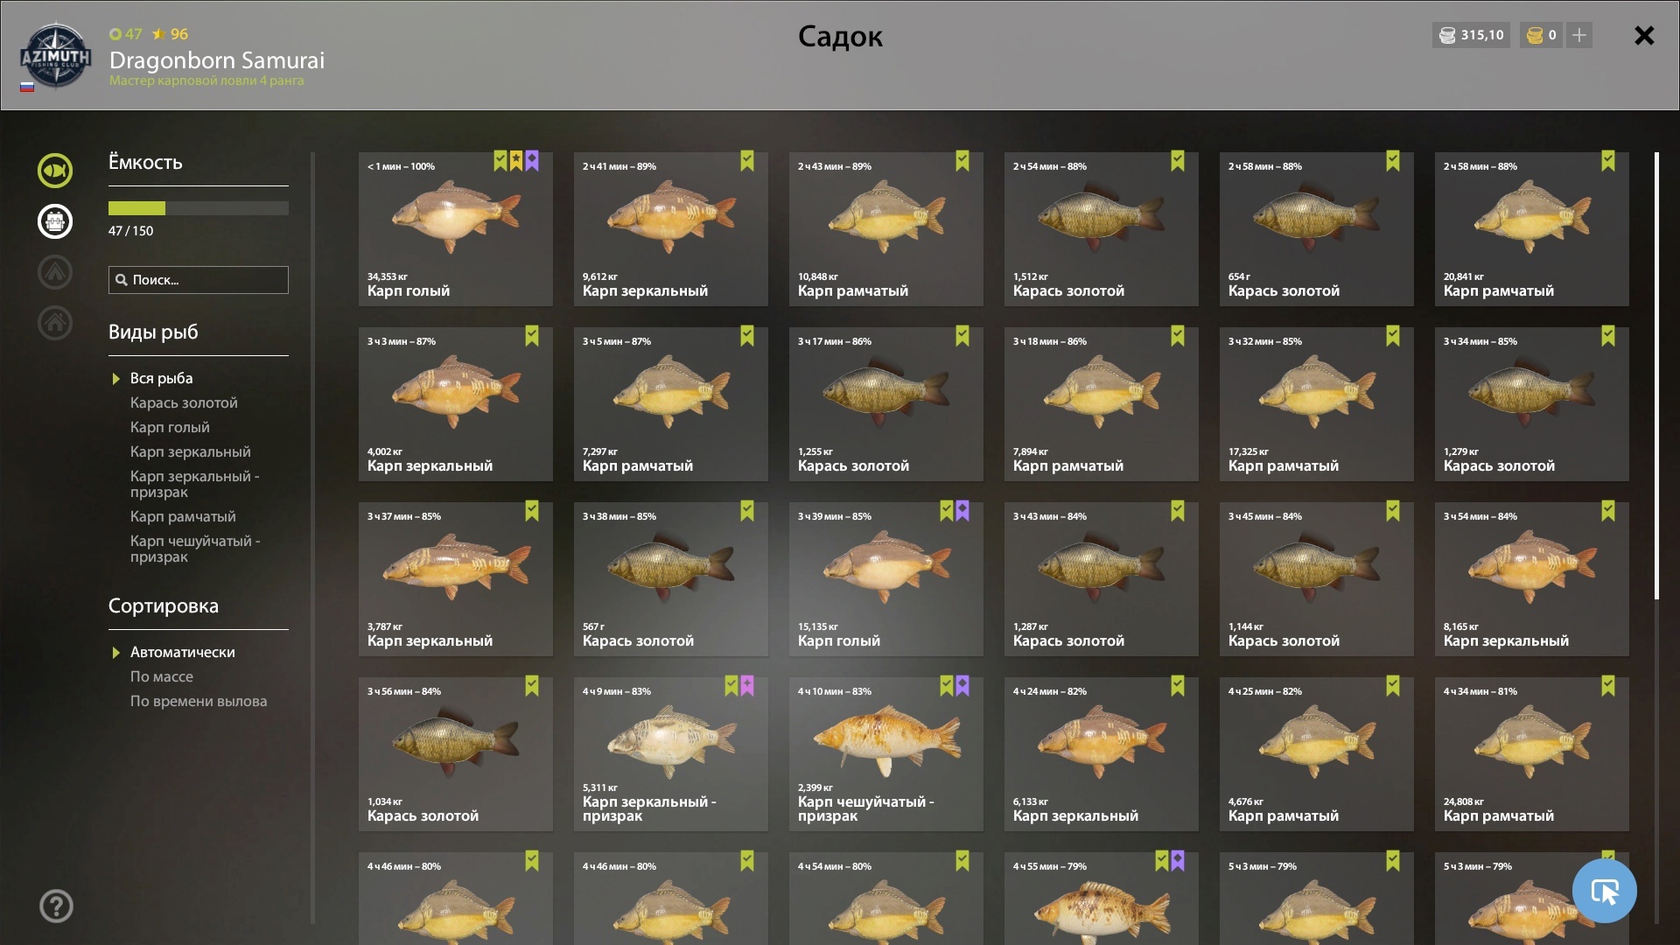
Task: Open the camp tent sidebar icon
Action: point(54,272)
